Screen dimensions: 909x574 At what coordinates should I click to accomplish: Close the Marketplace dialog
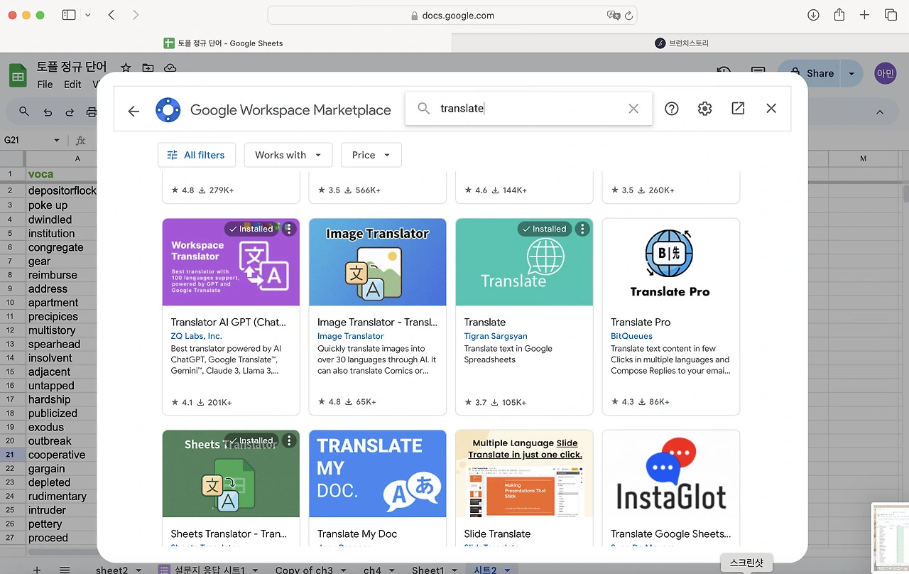(771, 109)
